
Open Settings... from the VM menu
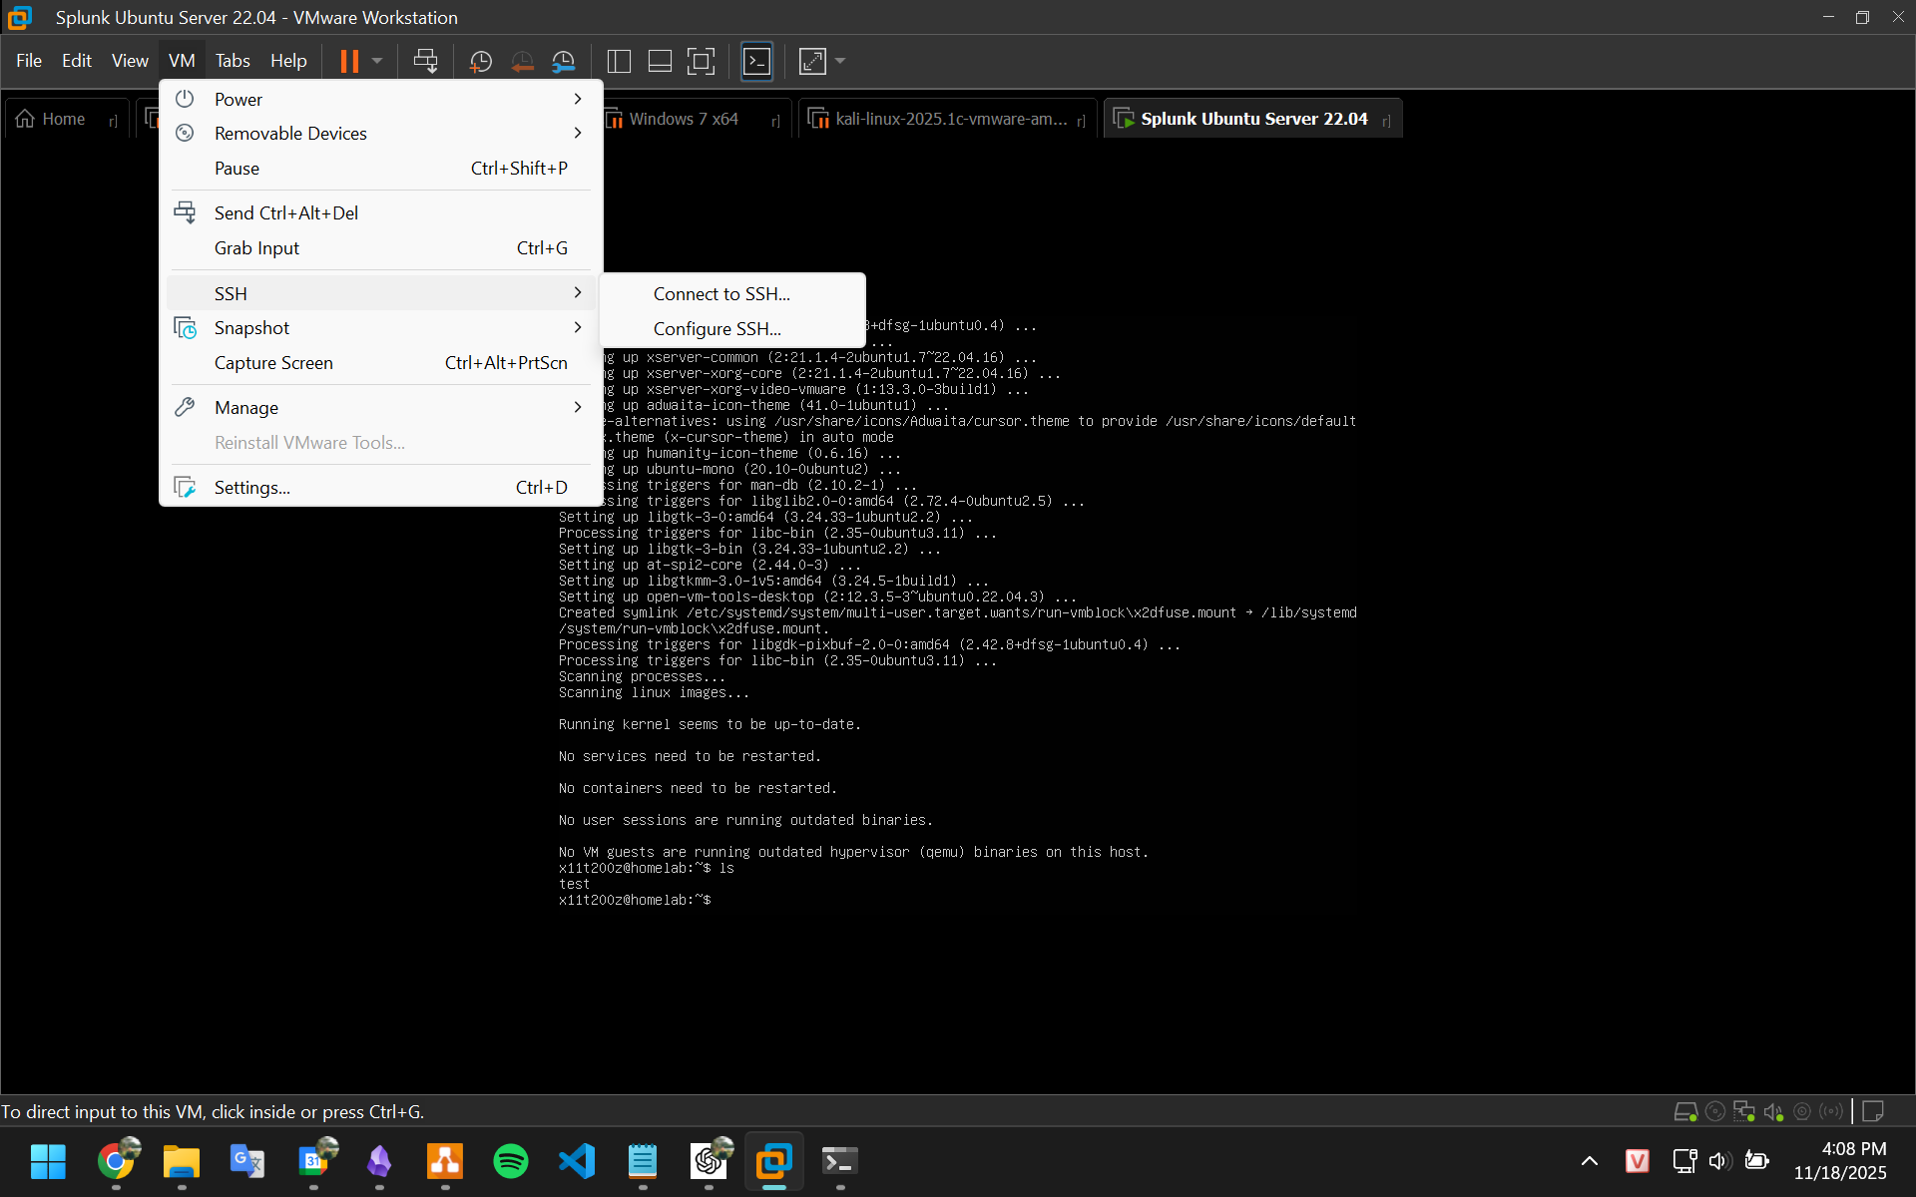tap(251, 487)
